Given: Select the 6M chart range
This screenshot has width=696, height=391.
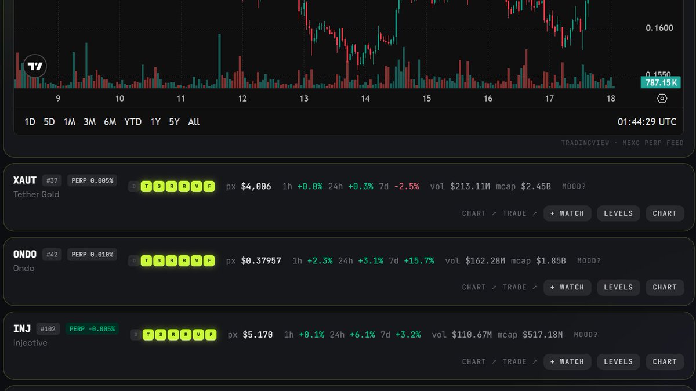Looking at the screenshot, I should (110, 122).
